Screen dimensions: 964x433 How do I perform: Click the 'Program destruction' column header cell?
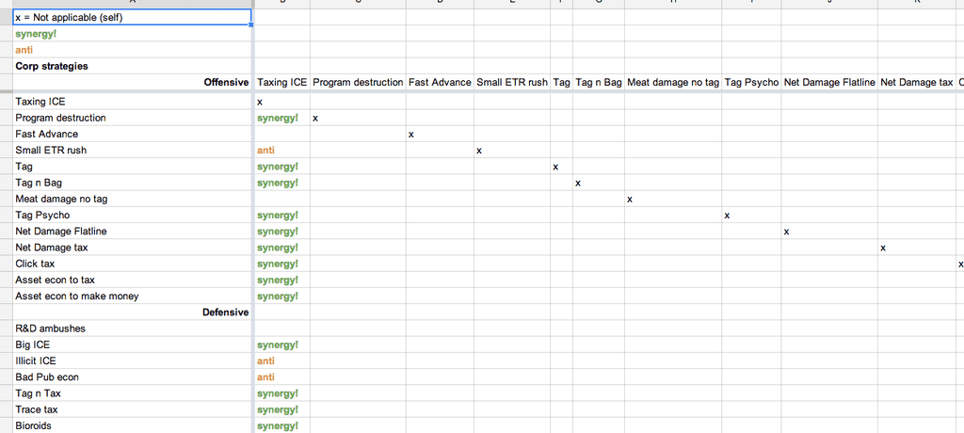pos(358,83)
